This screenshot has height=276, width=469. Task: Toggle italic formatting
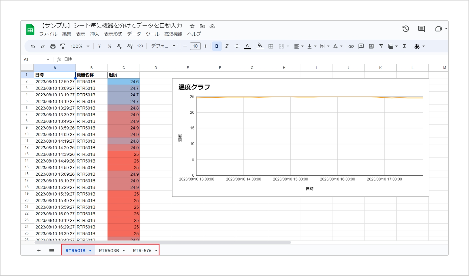pos(227,46)
